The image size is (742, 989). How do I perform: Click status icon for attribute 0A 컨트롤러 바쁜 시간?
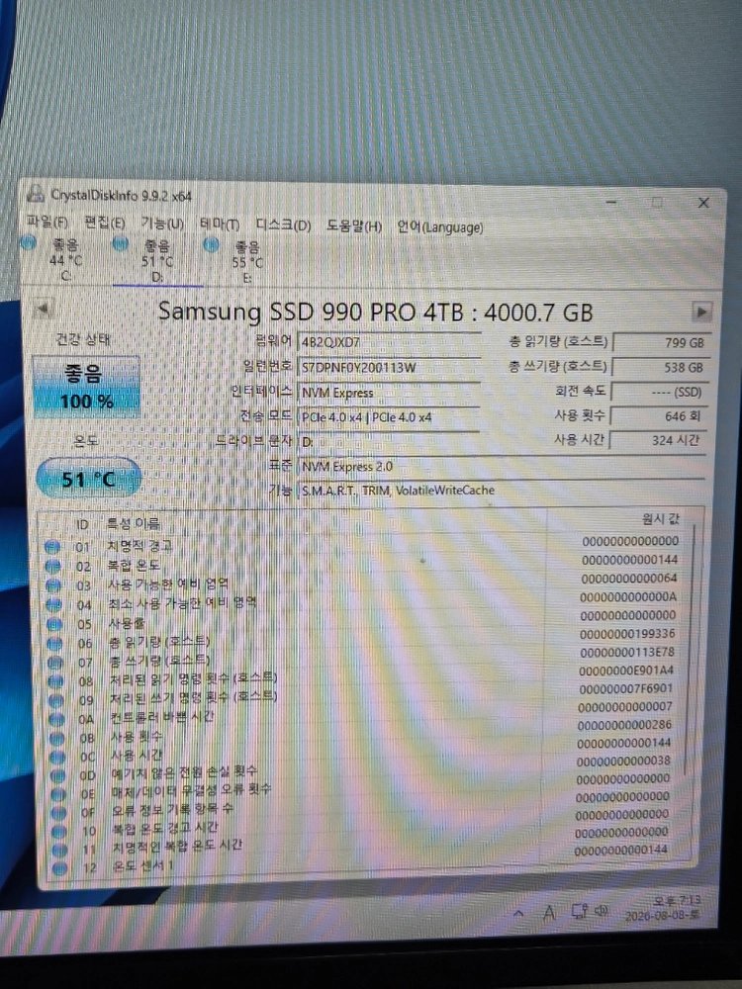click(56, 719)
